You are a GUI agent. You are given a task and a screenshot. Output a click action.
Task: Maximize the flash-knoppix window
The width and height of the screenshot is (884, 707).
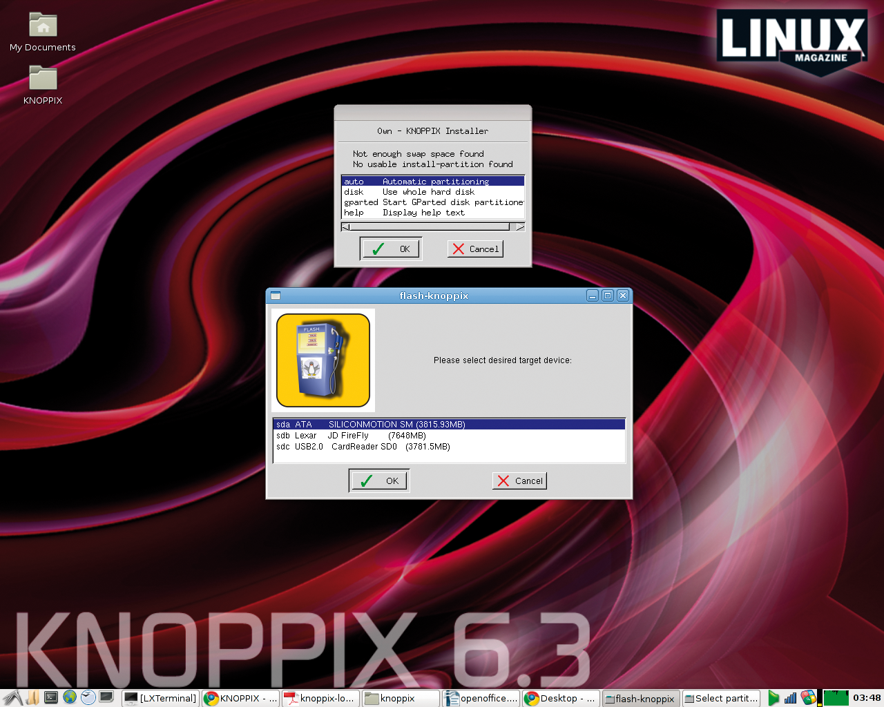[x=608, y=296]
